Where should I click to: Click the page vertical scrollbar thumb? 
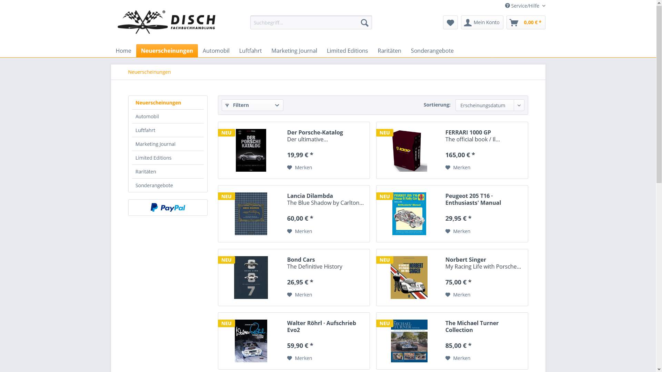coord(659,94)
